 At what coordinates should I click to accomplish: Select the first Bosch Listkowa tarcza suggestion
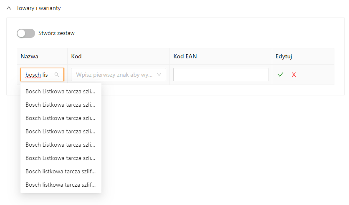pos(61,91)
